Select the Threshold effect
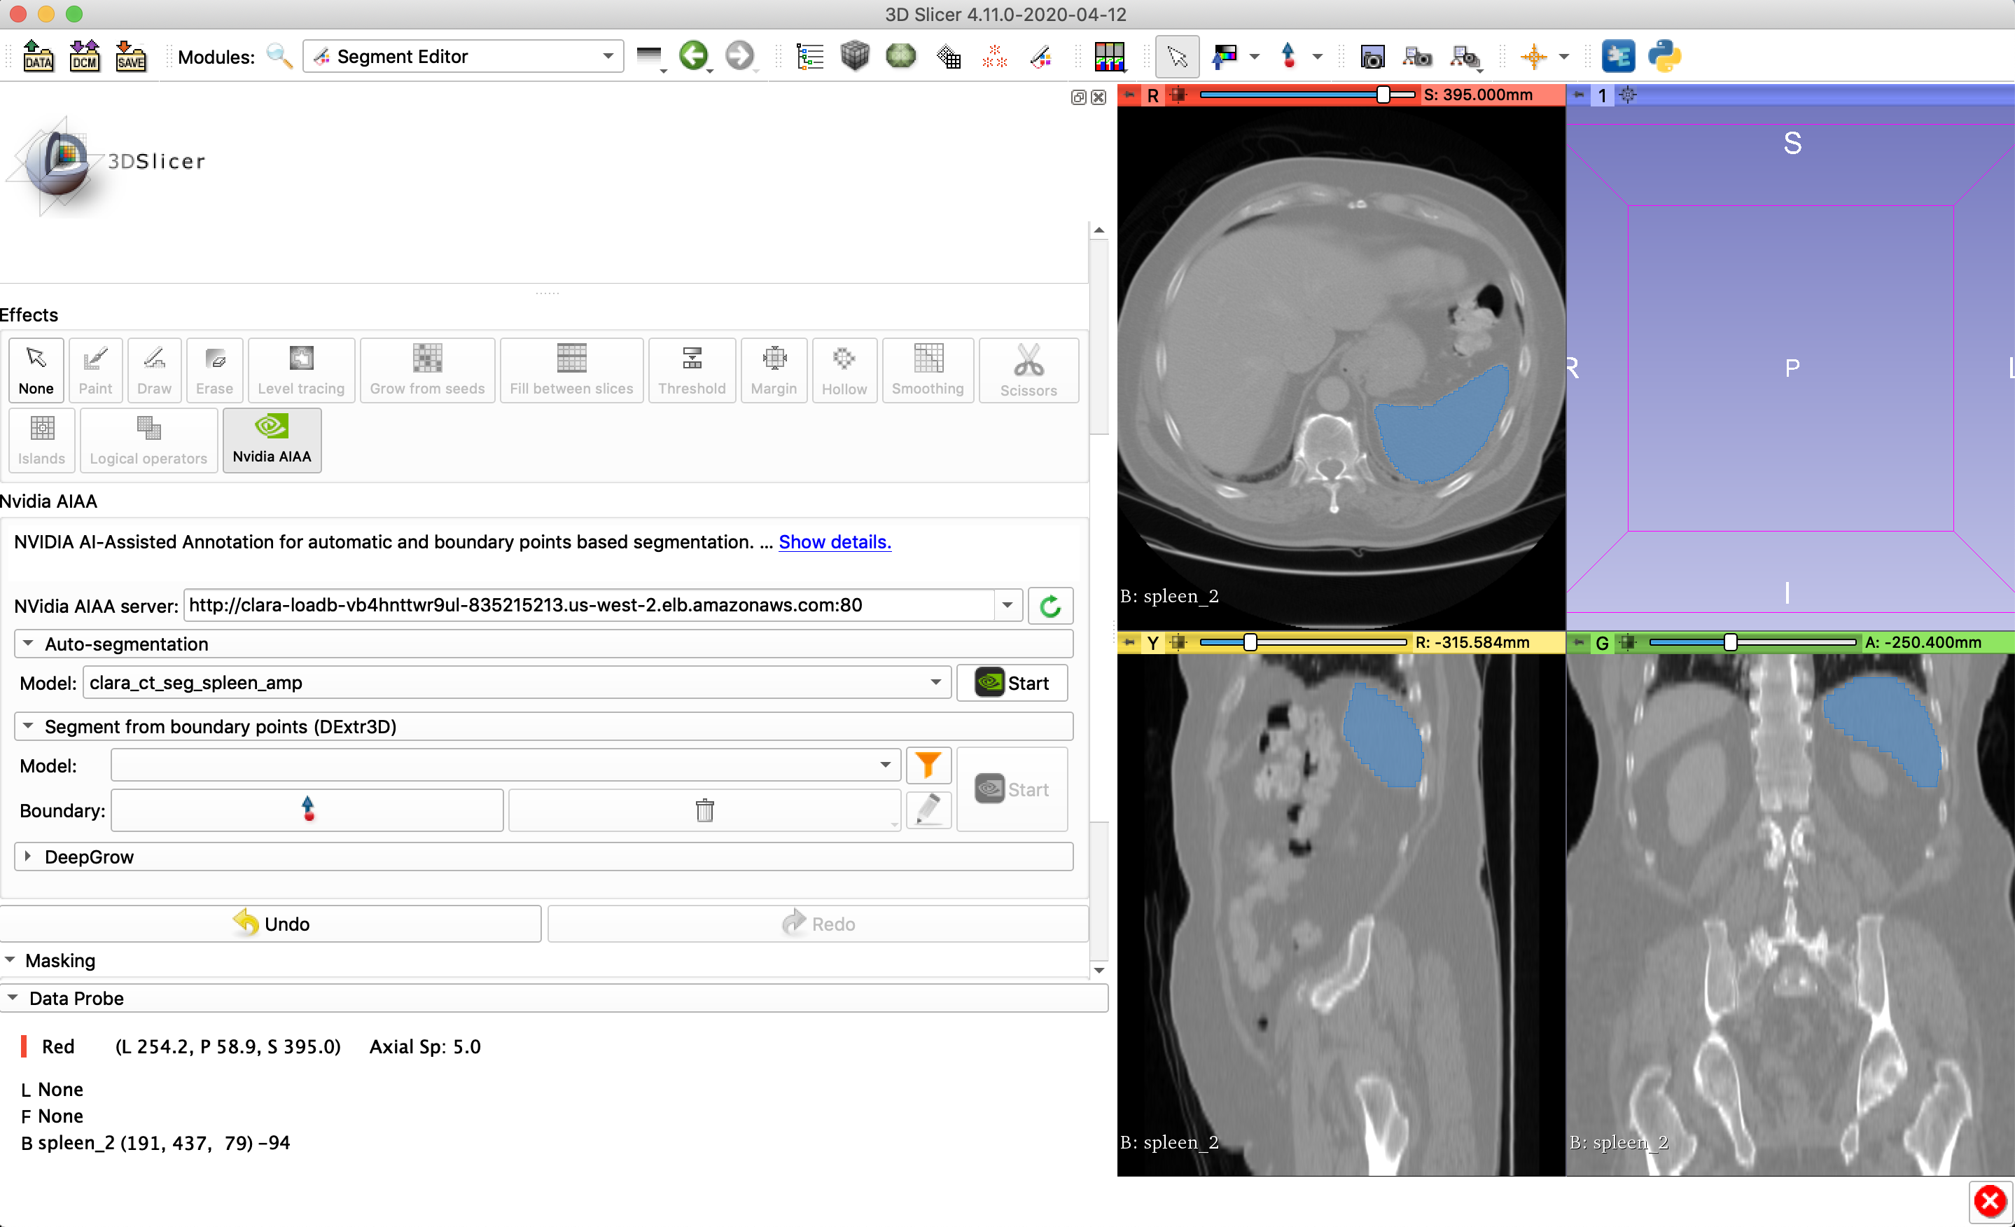Viewport: 2015px width, 1227px height. pos(691,370)
